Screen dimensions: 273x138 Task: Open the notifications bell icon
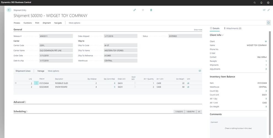(261, 2)
